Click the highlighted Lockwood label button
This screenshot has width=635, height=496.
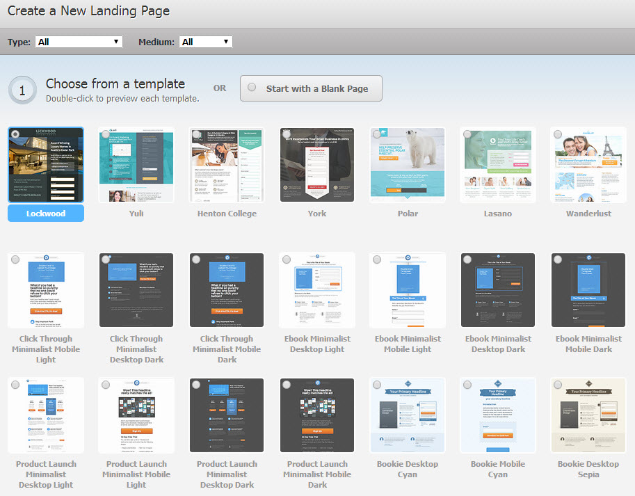click(46, 214)
